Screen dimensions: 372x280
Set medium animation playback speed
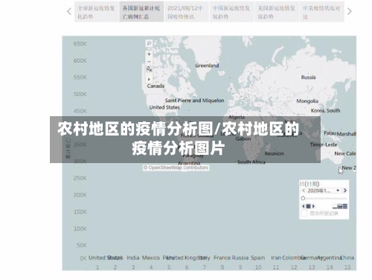pyautogui.click(x=340, y=206)
